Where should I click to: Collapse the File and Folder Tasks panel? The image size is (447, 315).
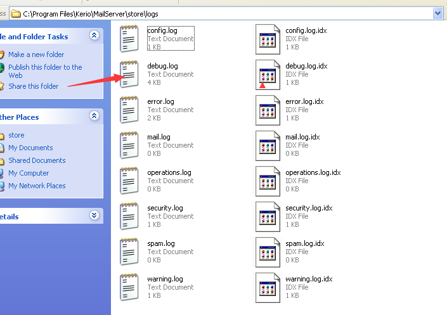[x=94, y=36]
